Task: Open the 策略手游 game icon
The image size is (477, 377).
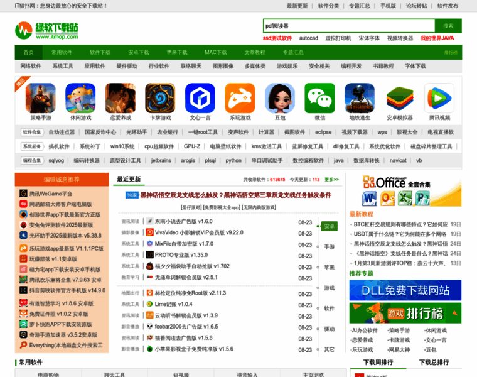Action: [x=41, y=98]
